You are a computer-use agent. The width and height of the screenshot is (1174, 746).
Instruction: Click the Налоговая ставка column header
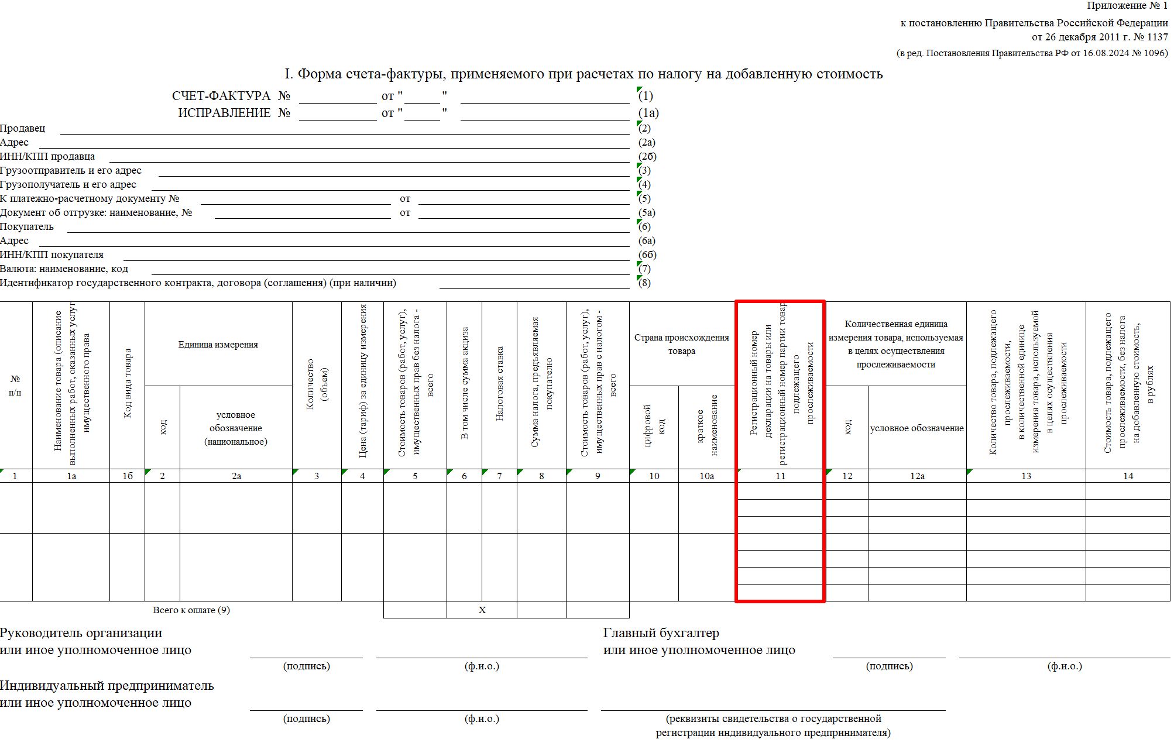tap(499, 384)
